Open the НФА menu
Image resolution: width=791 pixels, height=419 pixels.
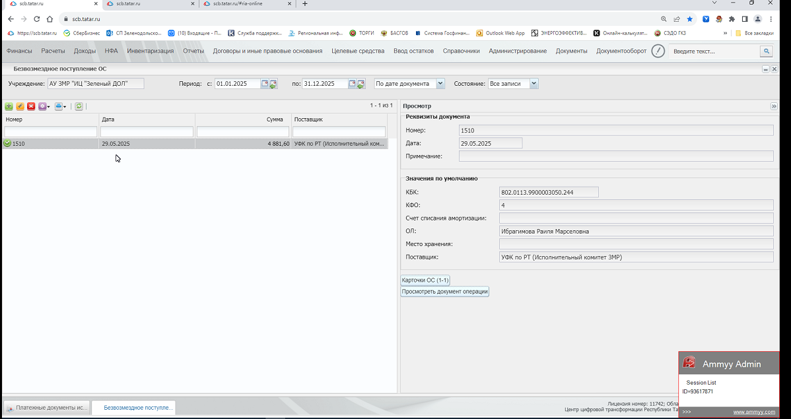(112, 51)
